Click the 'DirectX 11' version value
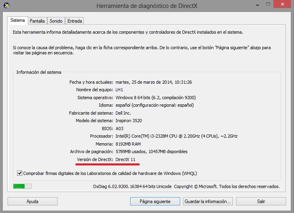This screenshot has height=213, width=294. (x=125, y=159)
